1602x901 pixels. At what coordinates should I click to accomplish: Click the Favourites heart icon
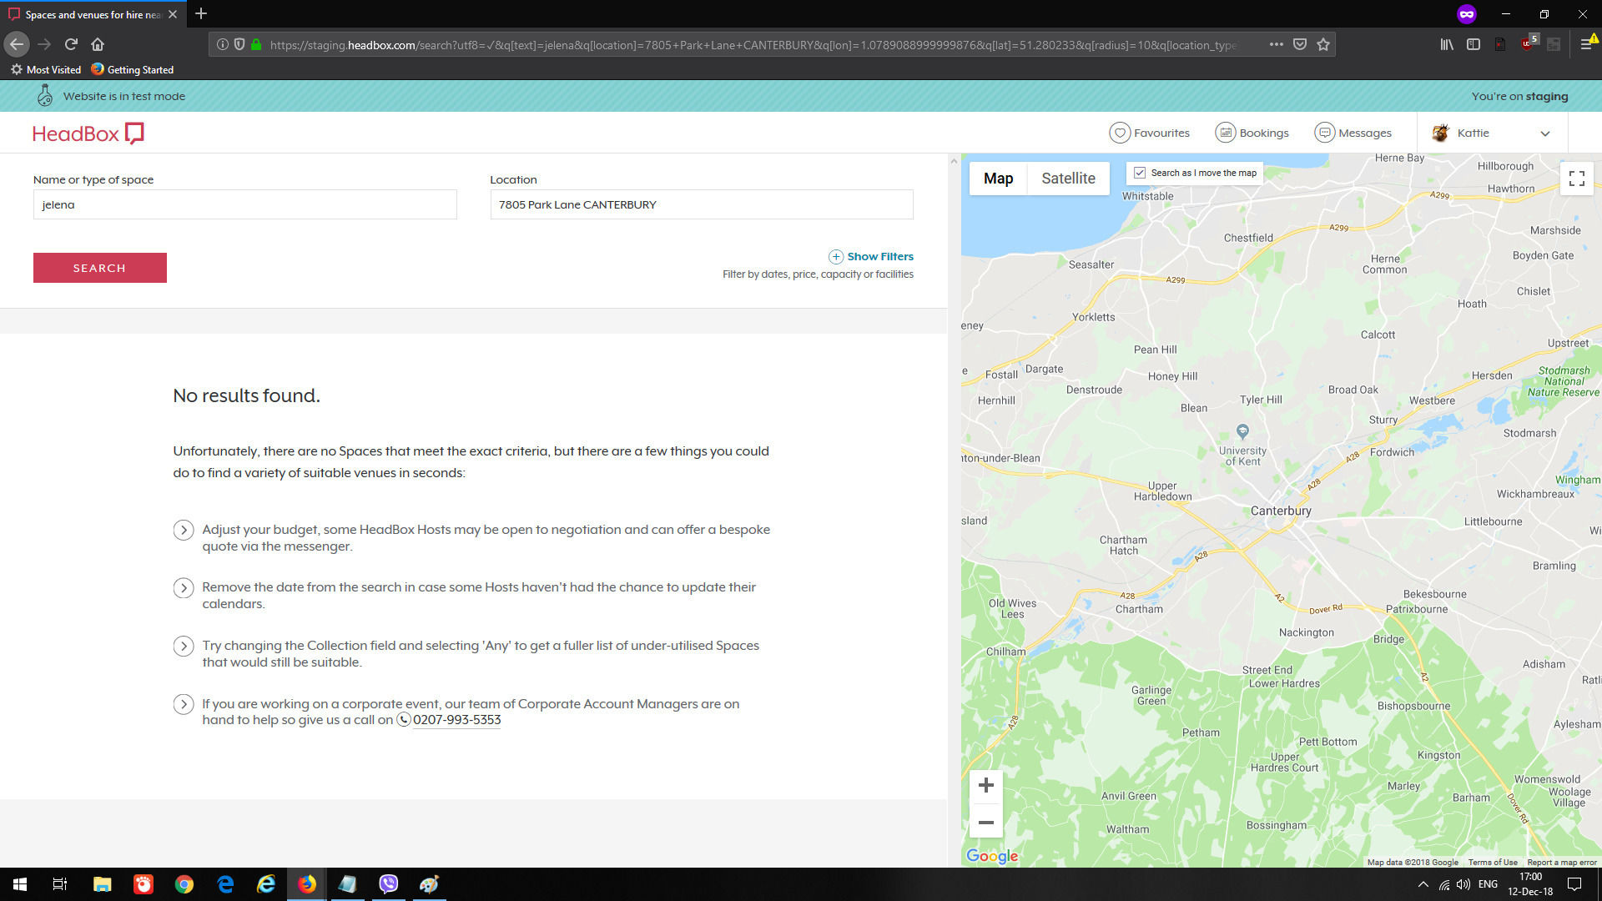pyautogui.click(x=1120, y=133)
